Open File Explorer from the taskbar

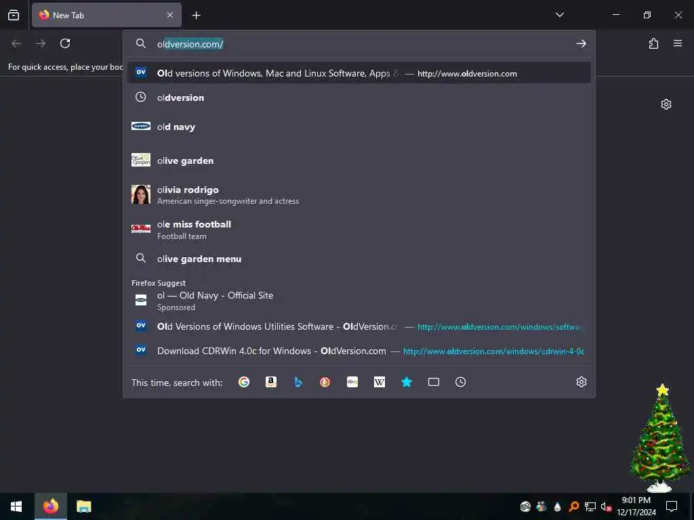click(x=83, y=506)
